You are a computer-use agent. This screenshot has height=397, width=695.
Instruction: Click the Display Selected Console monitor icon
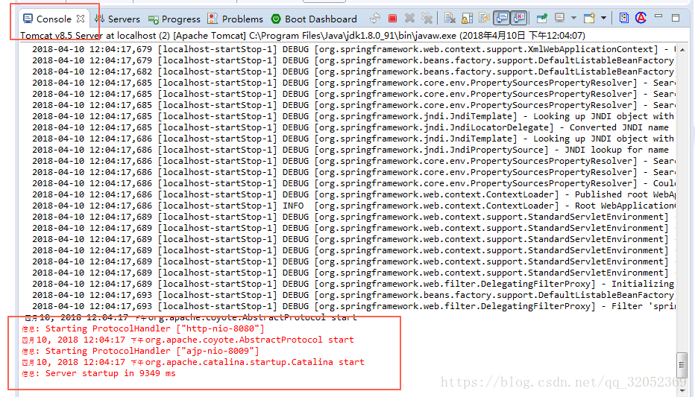(560, 18)
